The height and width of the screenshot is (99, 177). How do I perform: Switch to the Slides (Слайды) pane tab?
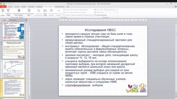tap(4, 20)
